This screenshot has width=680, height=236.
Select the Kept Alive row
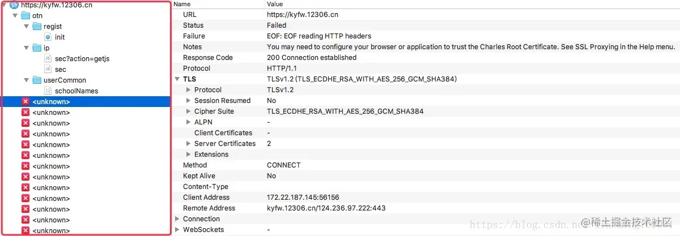[426, 176]
